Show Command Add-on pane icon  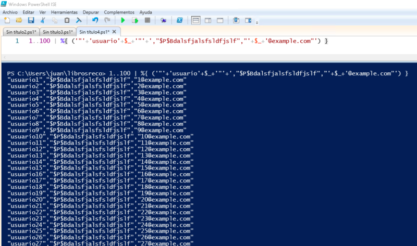(248, 20)
